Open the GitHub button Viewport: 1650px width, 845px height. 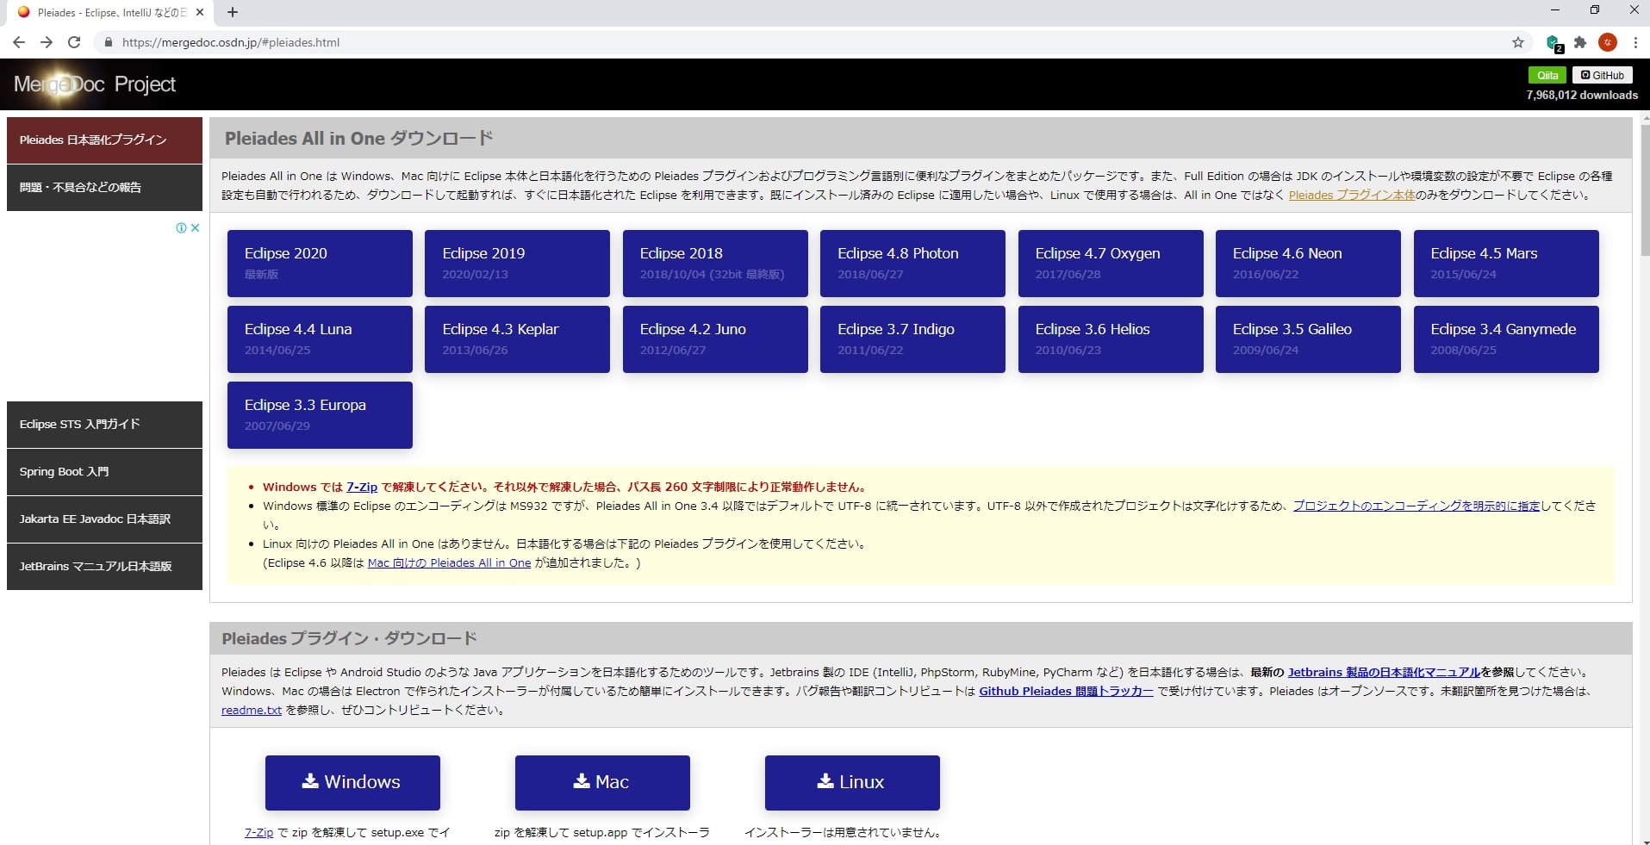point(1603,75)
